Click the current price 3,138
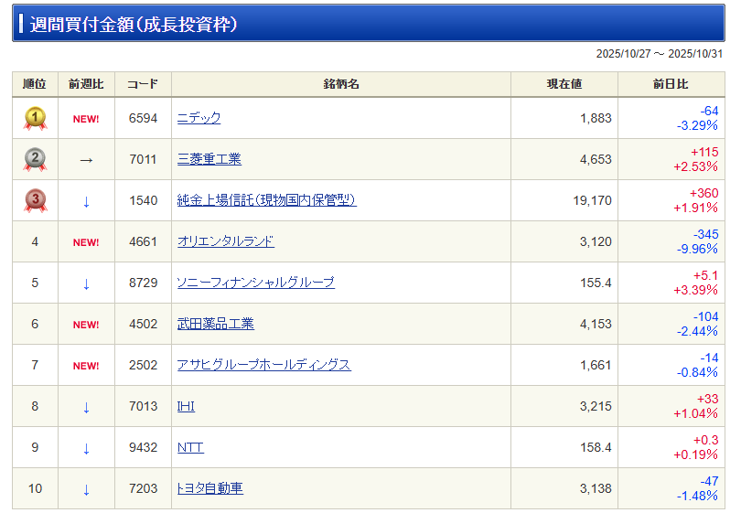Image resolution: width=741 pixels, height=513 pixels. tap(596, 488)
